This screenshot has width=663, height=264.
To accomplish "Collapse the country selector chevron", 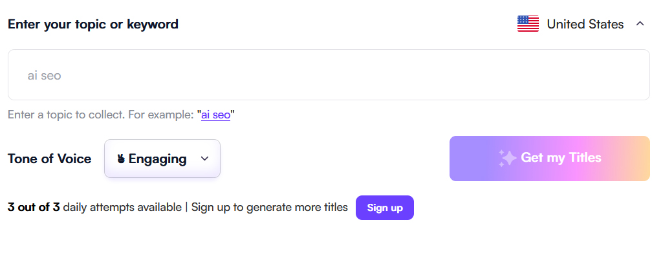I will point(640,24).
